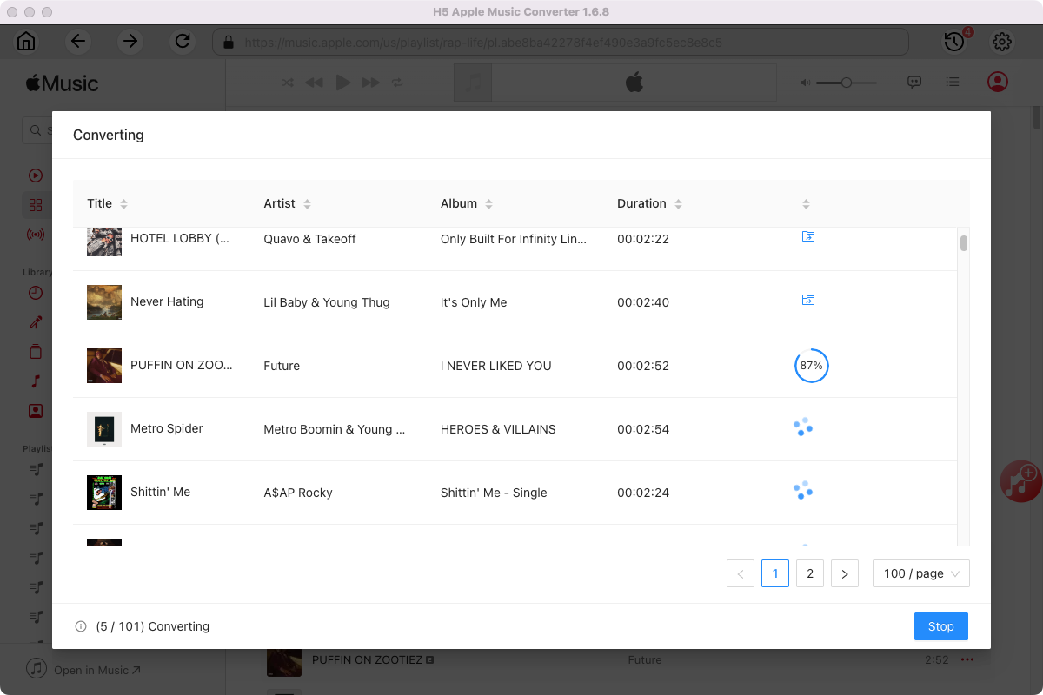Open settings gear icon
1043x695 pixels.
(1002, 41)
